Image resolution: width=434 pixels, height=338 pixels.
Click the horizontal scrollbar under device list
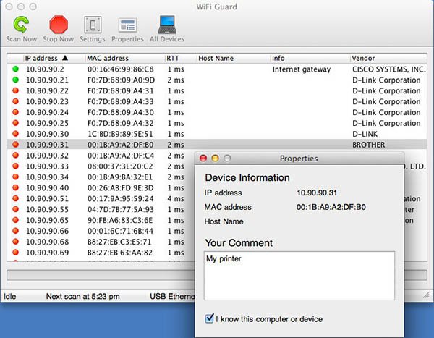101,275
